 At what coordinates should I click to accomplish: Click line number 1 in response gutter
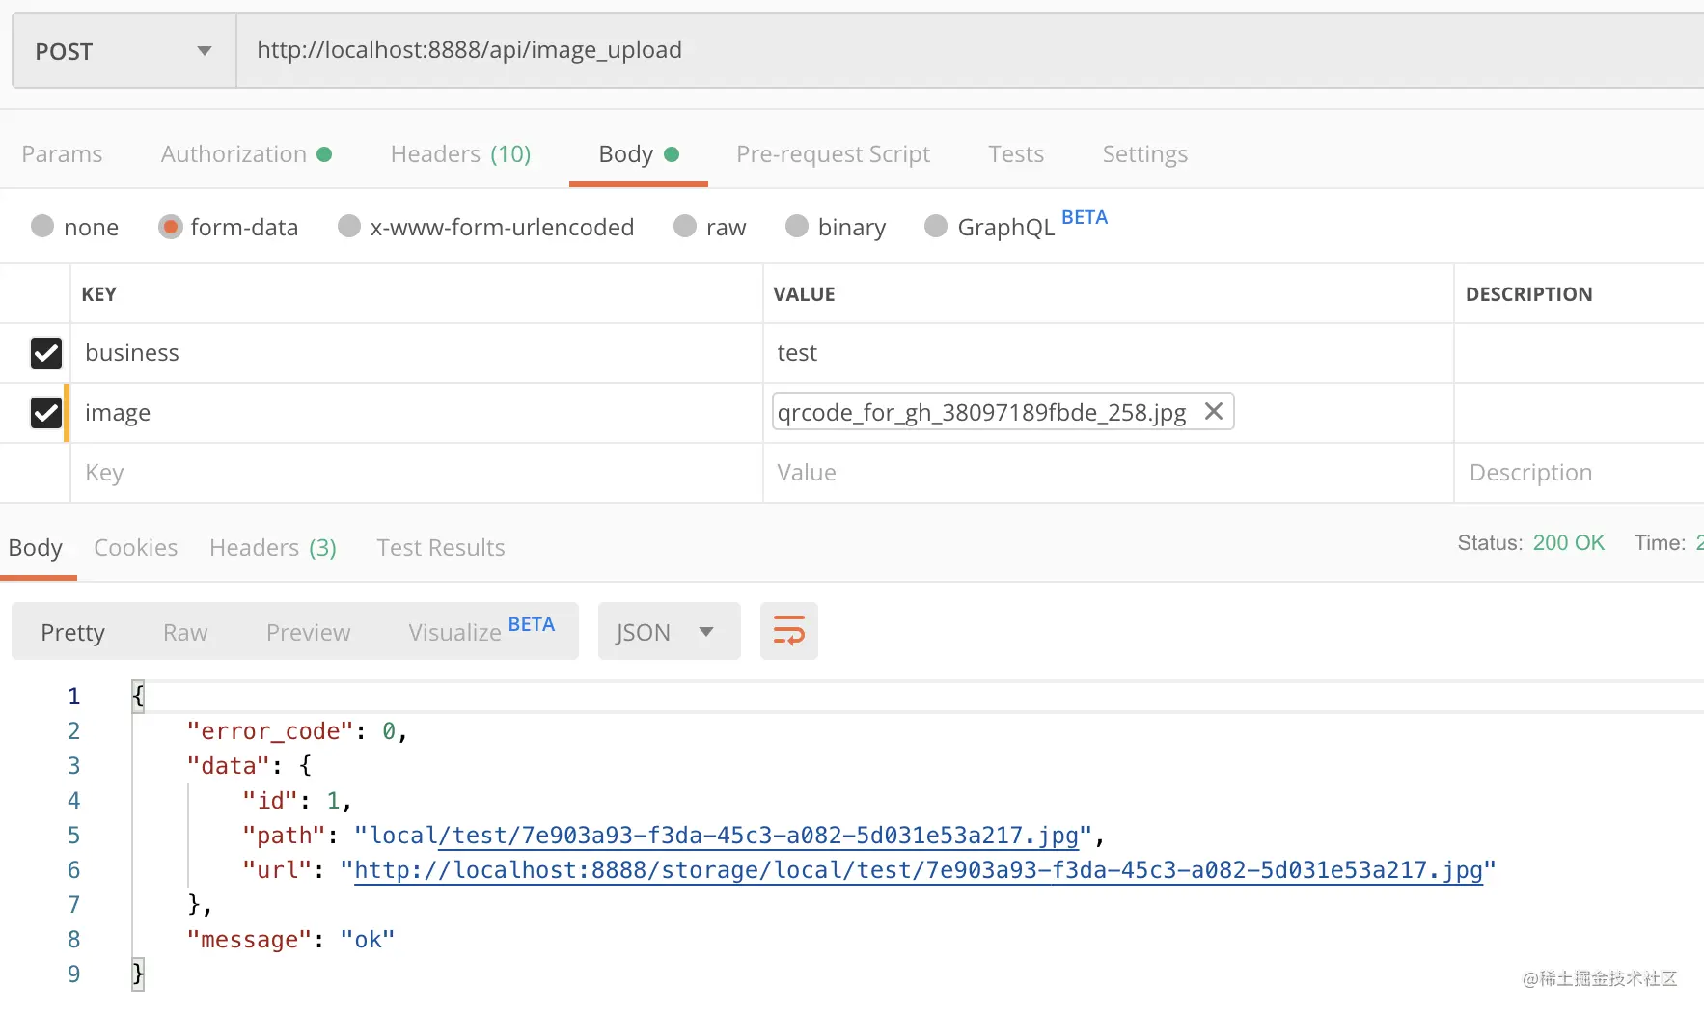point(74,697)
